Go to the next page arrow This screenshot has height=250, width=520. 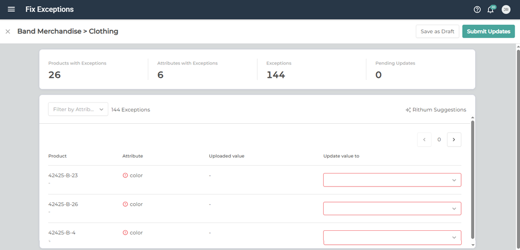[x=454, y=140]
